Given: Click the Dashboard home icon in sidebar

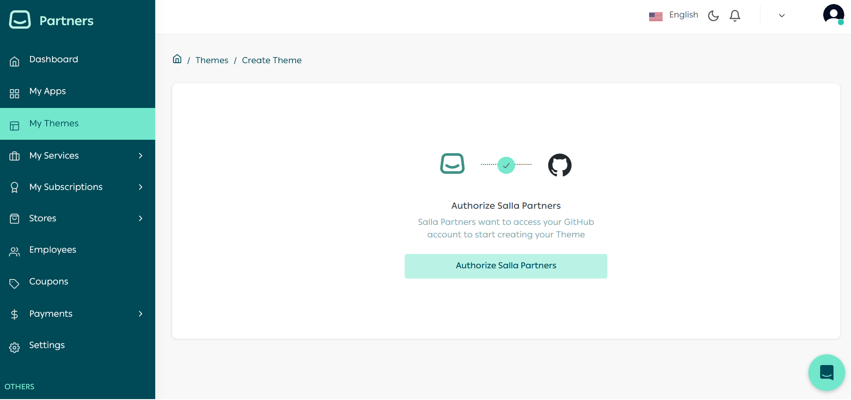Looking at the screenshot, I should [x=14, y=61].
